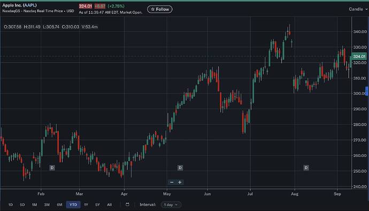The image size is (369, 211).
Task: Click the V:53.4m volume value
Action: pyautogui.click(x=89, y=27)
